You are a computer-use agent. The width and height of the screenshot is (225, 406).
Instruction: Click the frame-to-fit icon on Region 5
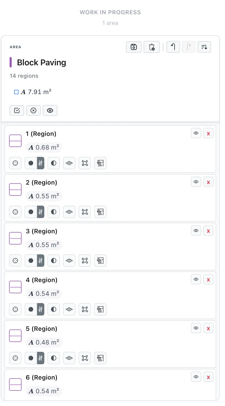click(85, 358)
